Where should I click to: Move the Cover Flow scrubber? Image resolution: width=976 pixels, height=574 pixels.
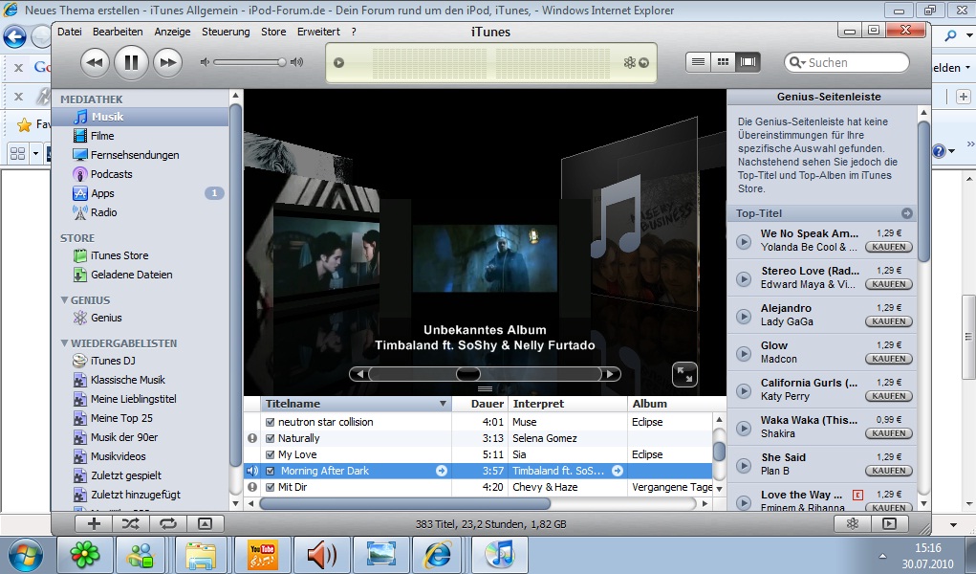[x=468, y=374]
